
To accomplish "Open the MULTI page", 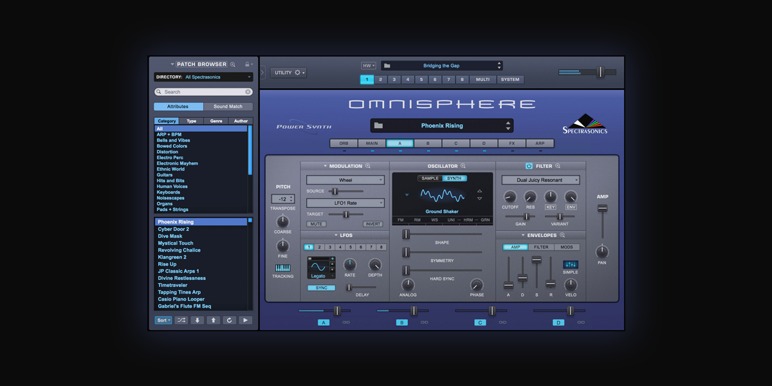I will 482,80.
